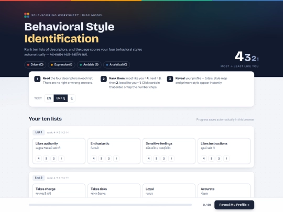Image resolution: width=283 pixels, height=212 pixels.
Task: Select the Amiable (S) style chip
Action: click(89, 65)
